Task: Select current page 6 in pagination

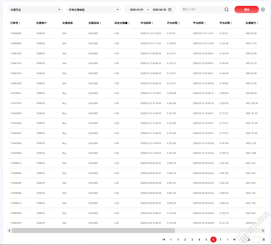Action: pos(213,239)
